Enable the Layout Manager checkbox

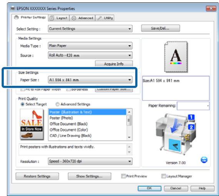[x=163, y=176]
